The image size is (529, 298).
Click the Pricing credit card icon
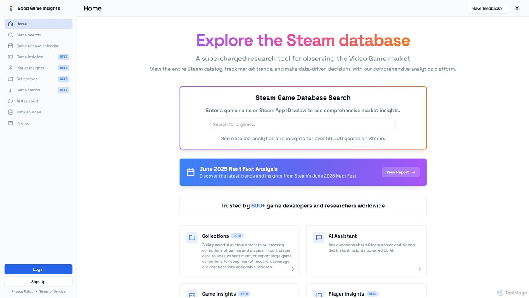pos(11,123)
